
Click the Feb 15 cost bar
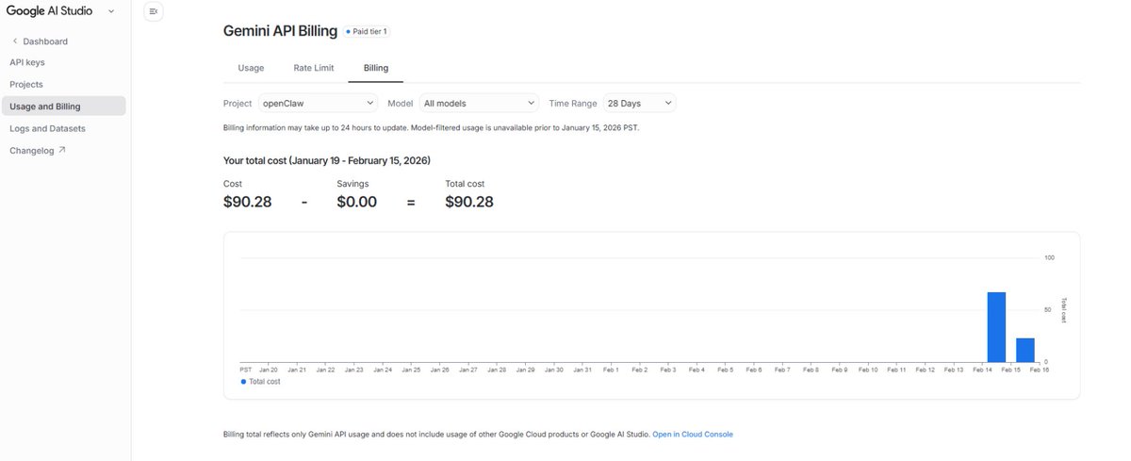tap(1025, 350)
